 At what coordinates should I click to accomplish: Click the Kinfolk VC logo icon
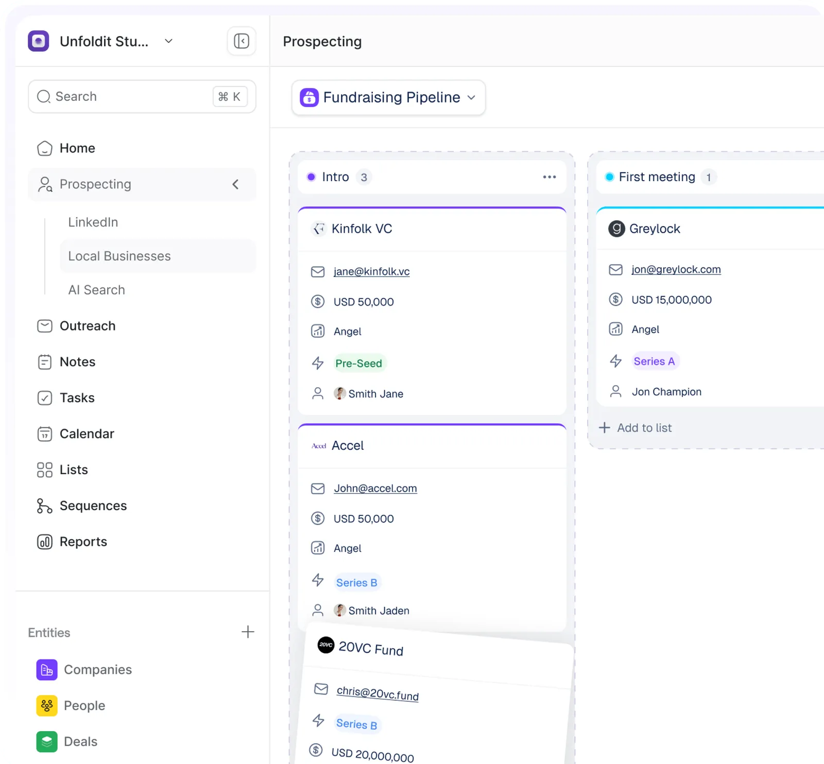coord(319,229)
